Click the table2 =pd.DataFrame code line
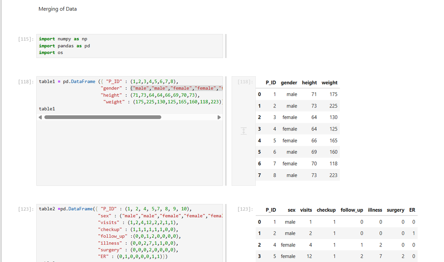 tap(115, 209)
